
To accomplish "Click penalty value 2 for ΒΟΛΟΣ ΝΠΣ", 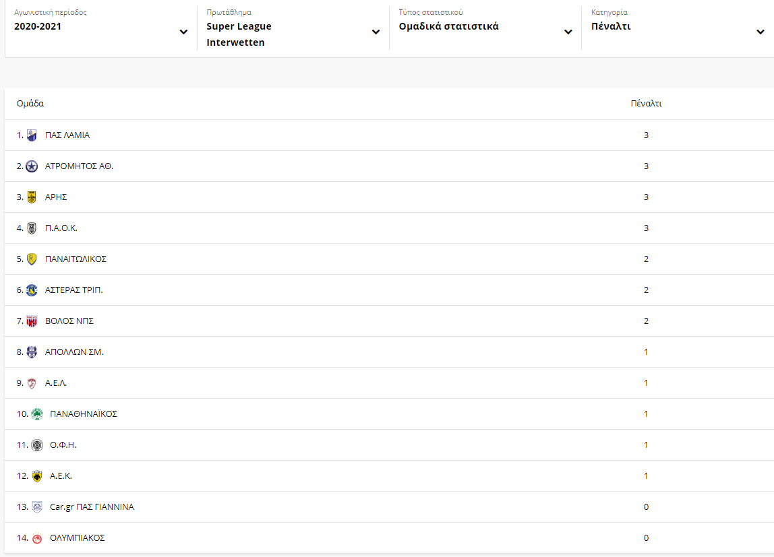I will pyautogui.click(x=646, y=321).
